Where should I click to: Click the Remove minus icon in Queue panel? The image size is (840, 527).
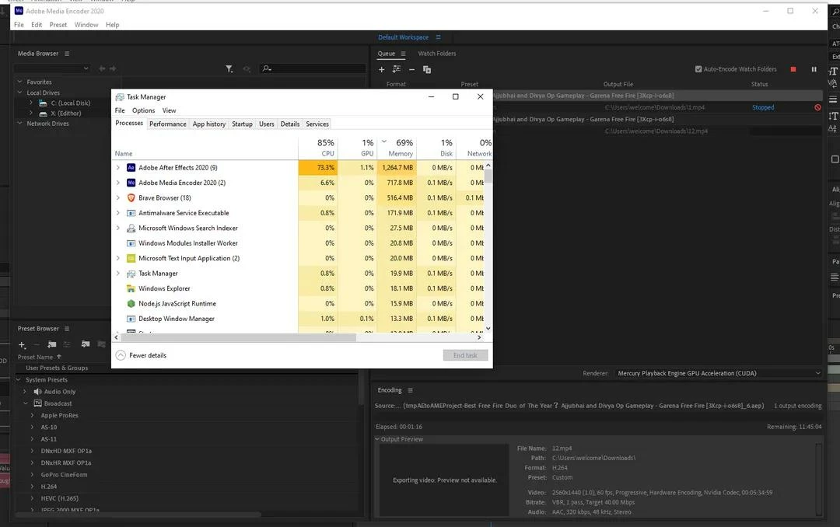[411, 70]
